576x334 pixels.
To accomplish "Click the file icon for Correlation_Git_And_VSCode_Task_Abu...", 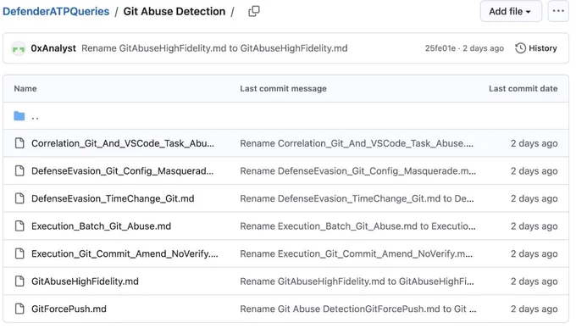I will (x=19, y=143).
